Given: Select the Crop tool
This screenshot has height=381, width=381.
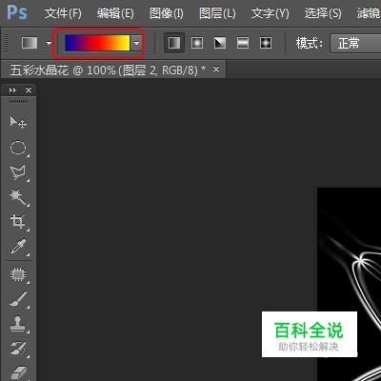Looking at the screenshot, I should click(x=18, y=222).
